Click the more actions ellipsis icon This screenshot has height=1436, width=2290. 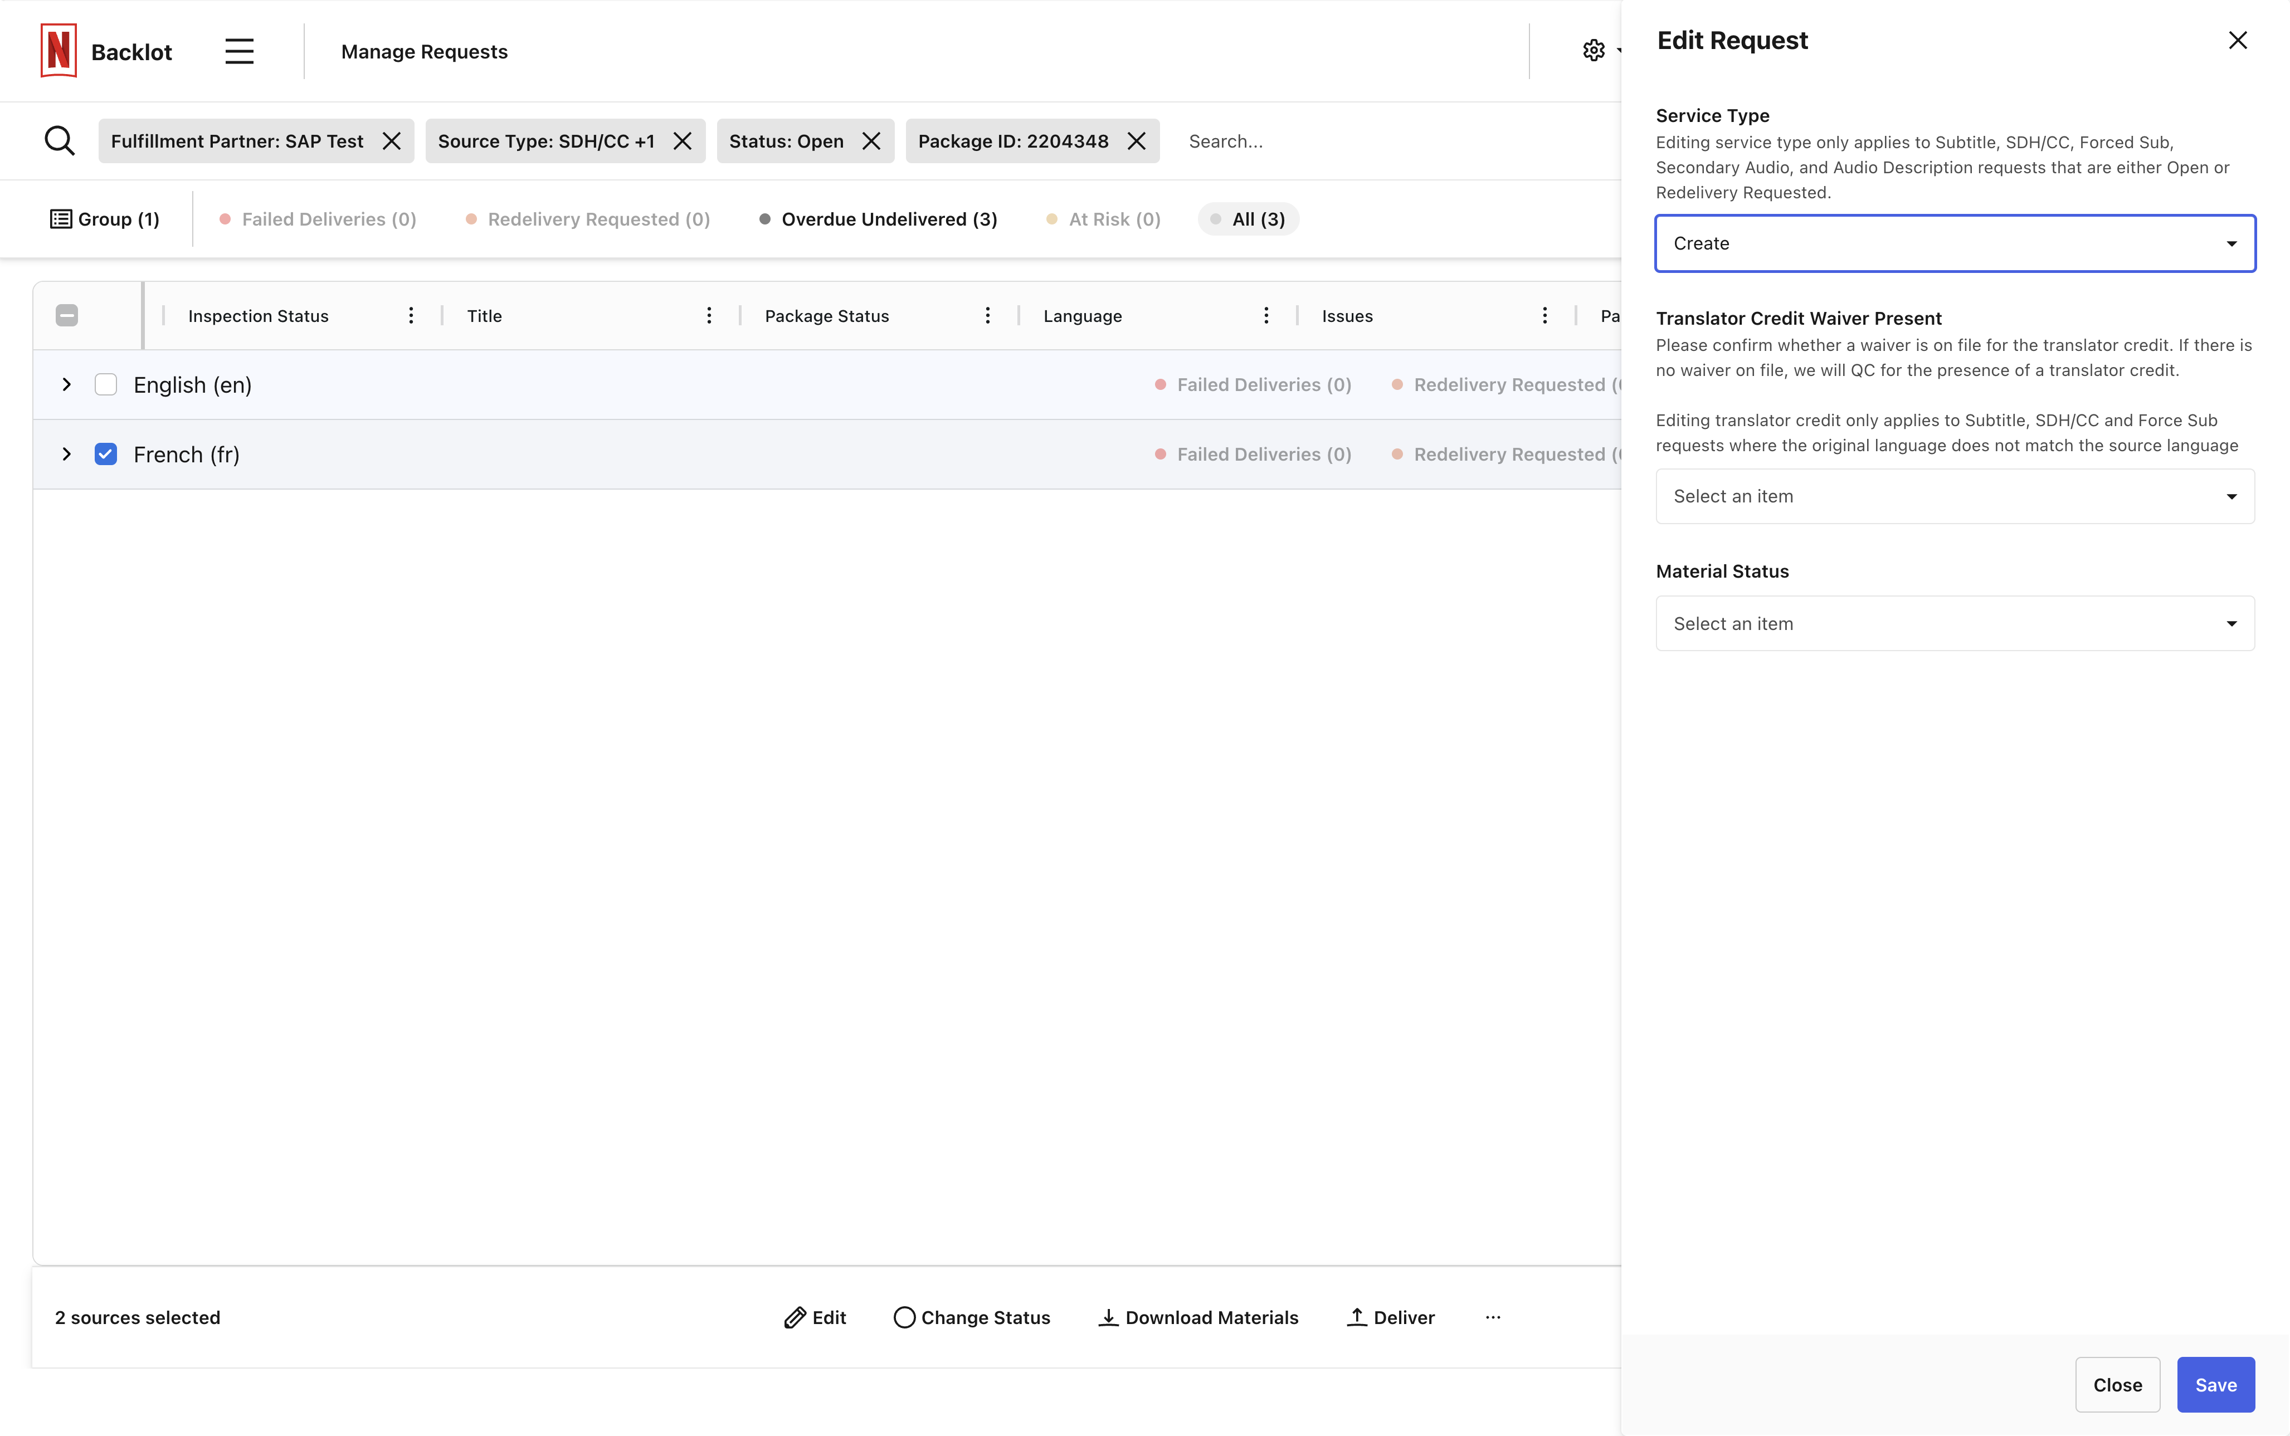(x=1493, y=1317)
